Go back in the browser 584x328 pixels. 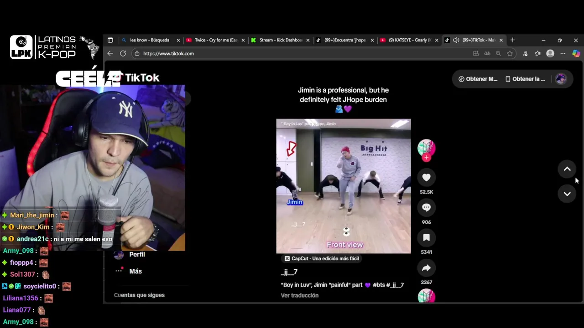tap(110, 53)
